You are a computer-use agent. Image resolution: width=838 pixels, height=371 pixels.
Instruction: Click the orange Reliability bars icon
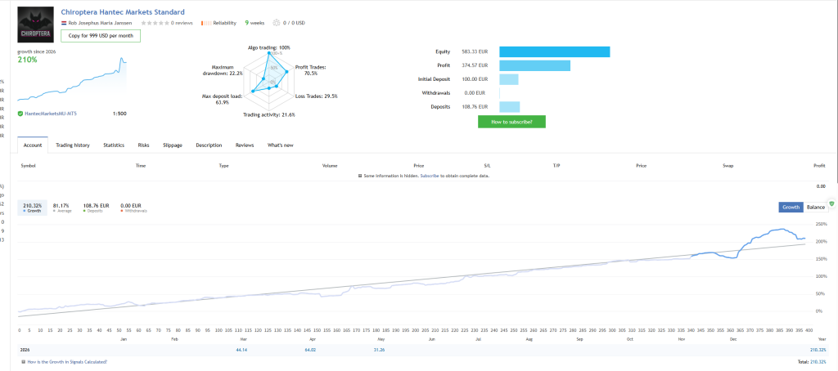pos(206,23)
